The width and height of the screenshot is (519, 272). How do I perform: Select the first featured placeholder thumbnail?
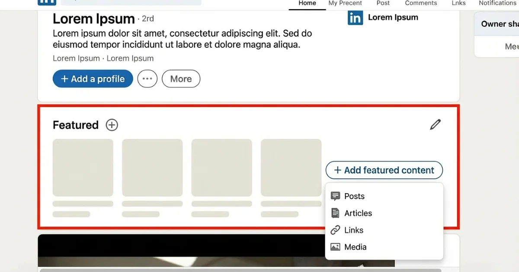point(83,168)
